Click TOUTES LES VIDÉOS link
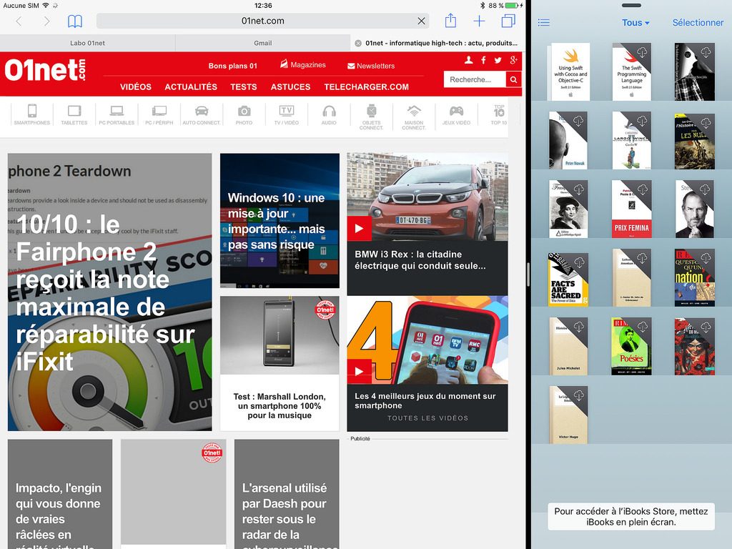 (427, 418)
